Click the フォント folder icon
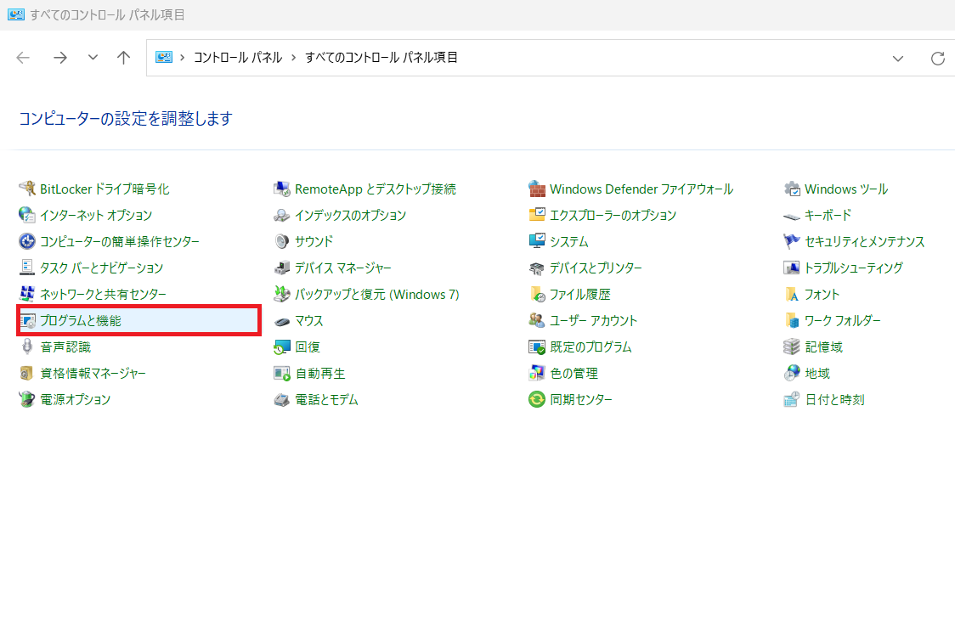 pos(792,294)
